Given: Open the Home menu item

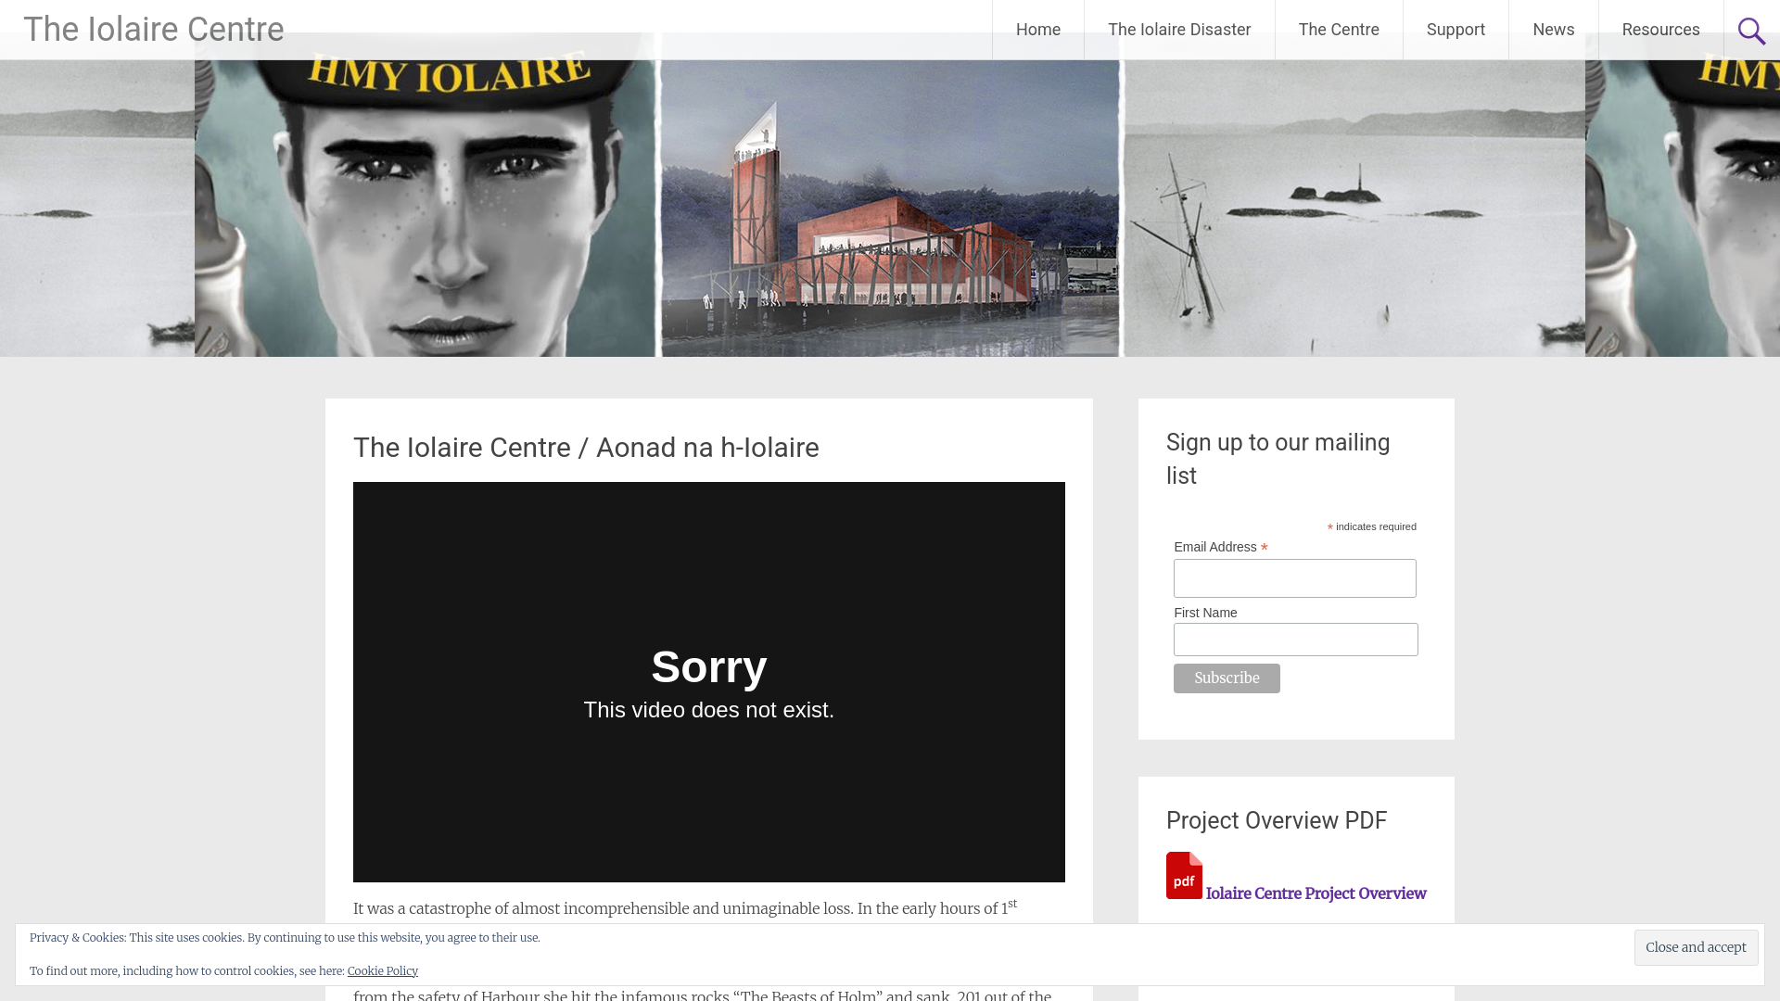Looking at the screenshot, I should click(1038, 30).
